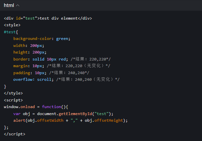This screenshot has width=202, height=141.
Task: Click the comment after the border rule
Action: 91,59
